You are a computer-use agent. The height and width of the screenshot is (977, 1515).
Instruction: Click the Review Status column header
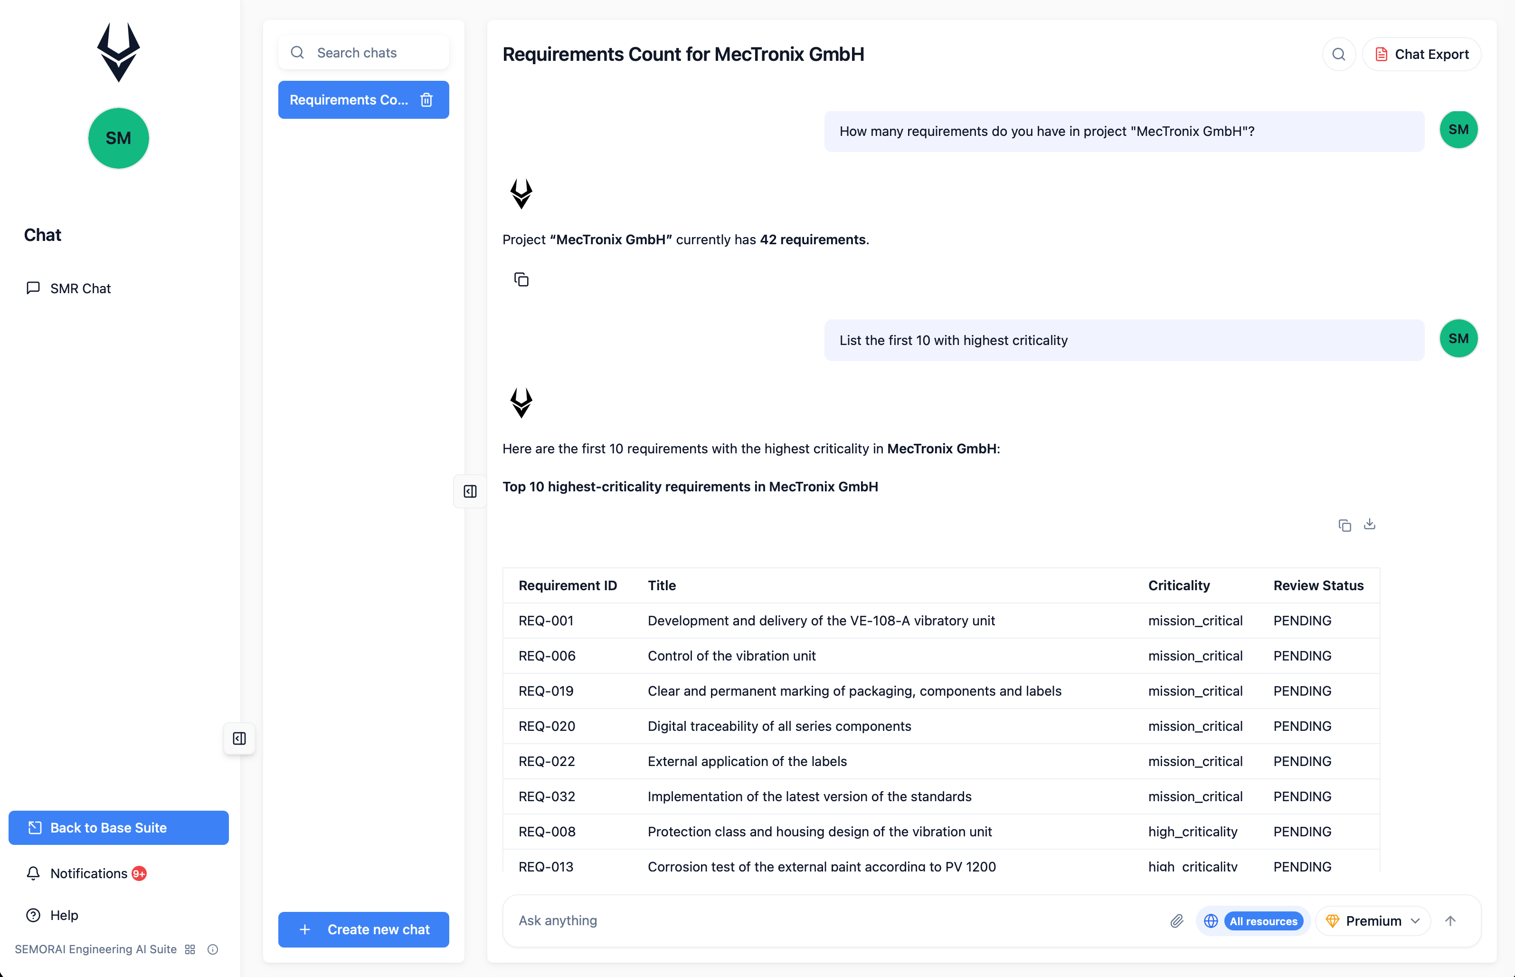click(1318, 585)
